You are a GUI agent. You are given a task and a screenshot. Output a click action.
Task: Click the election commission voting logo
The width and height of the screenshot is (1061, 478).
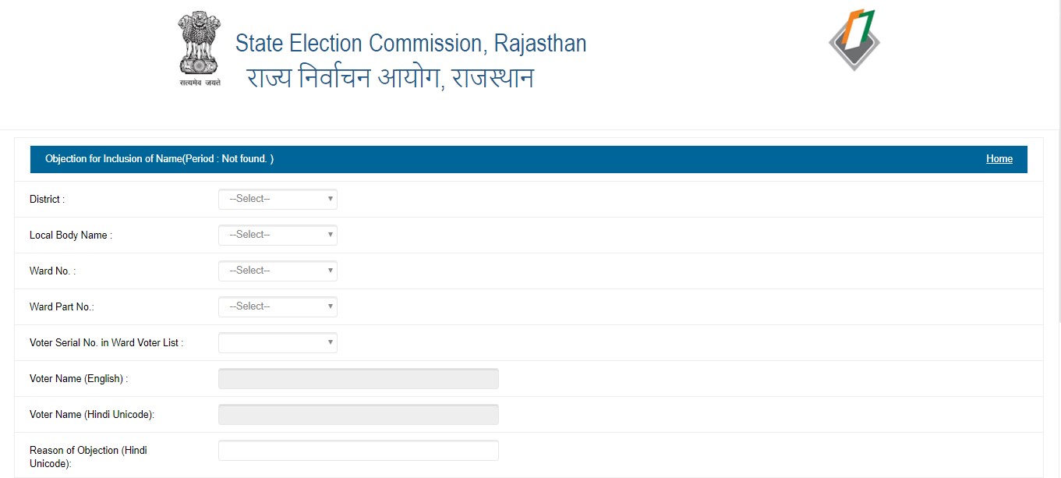pos(854,40)
